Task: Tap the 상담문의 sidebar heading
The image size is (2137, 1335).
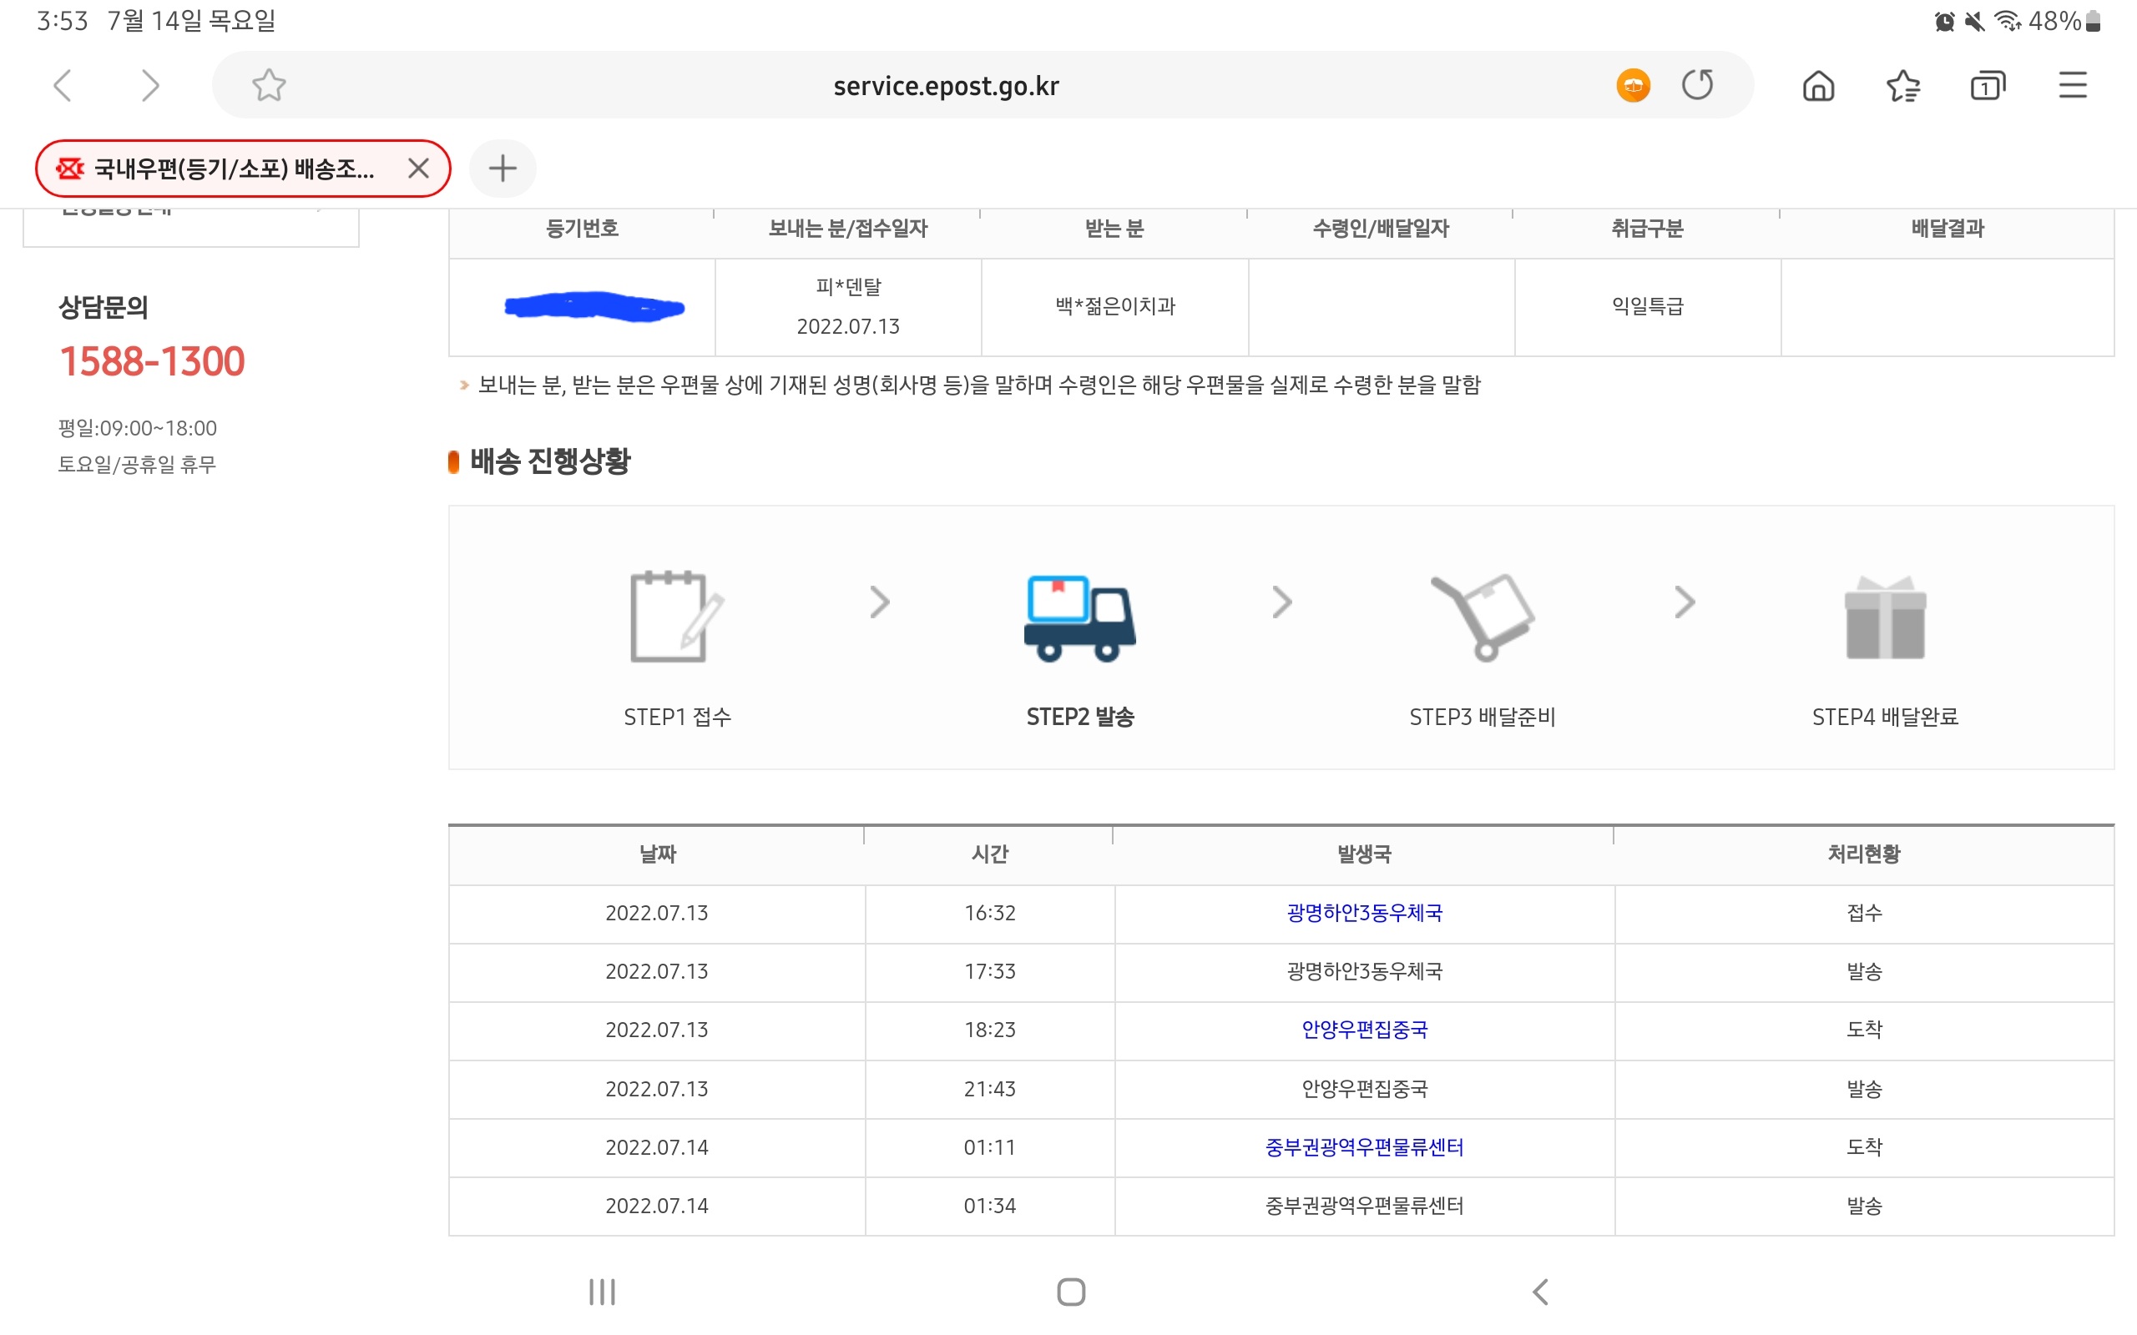Action: [x=103, y=306]
